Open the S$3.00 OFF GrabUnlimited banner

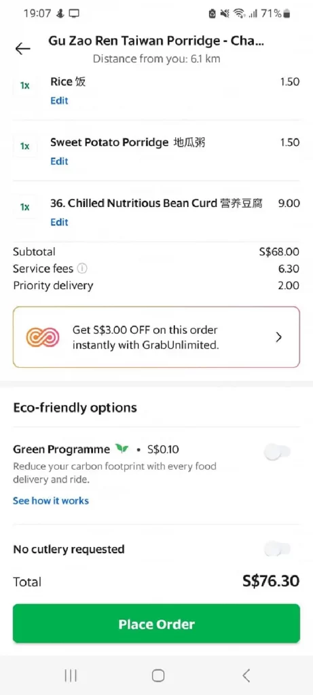156,337
